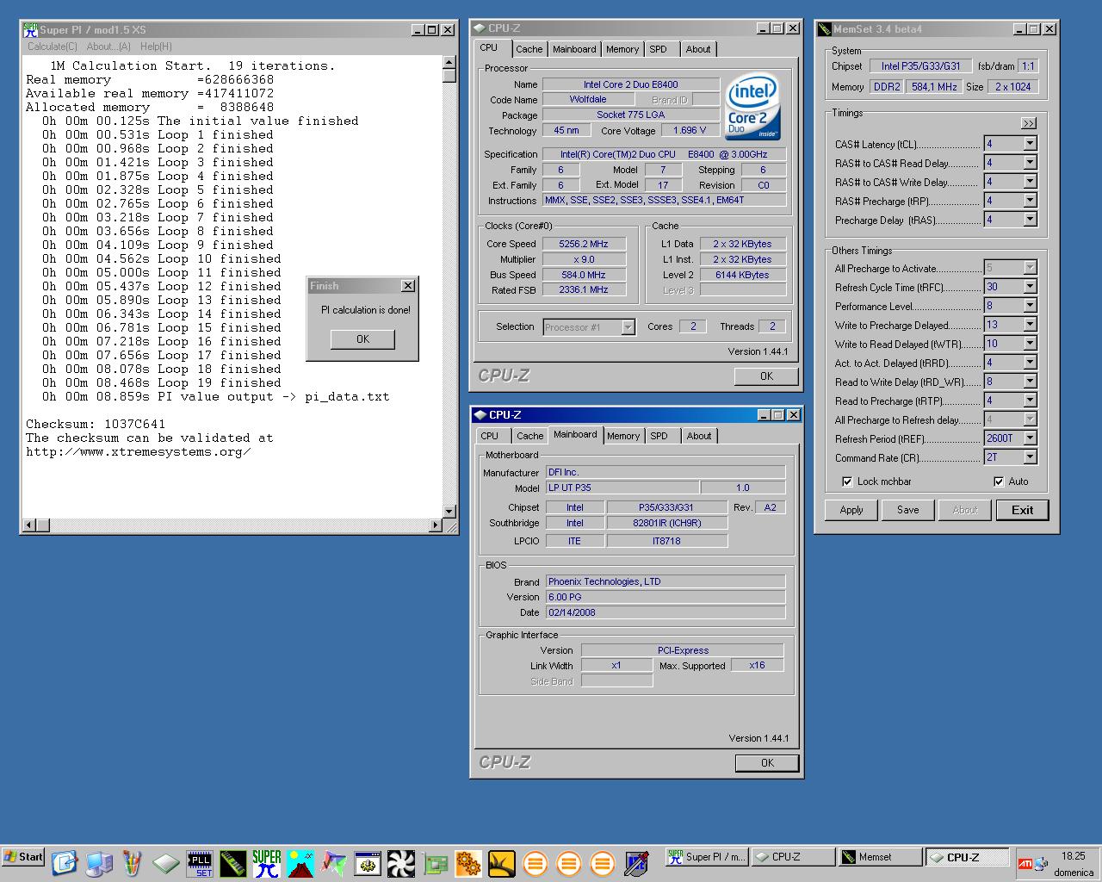1102x882 pixels.
Task: Click OK in the upper CPU-Z window
Action: 766,376
